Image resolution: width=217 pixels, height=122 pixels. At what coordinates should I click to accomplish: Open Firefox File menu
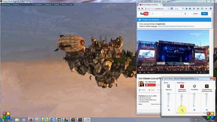pos(138,1)
